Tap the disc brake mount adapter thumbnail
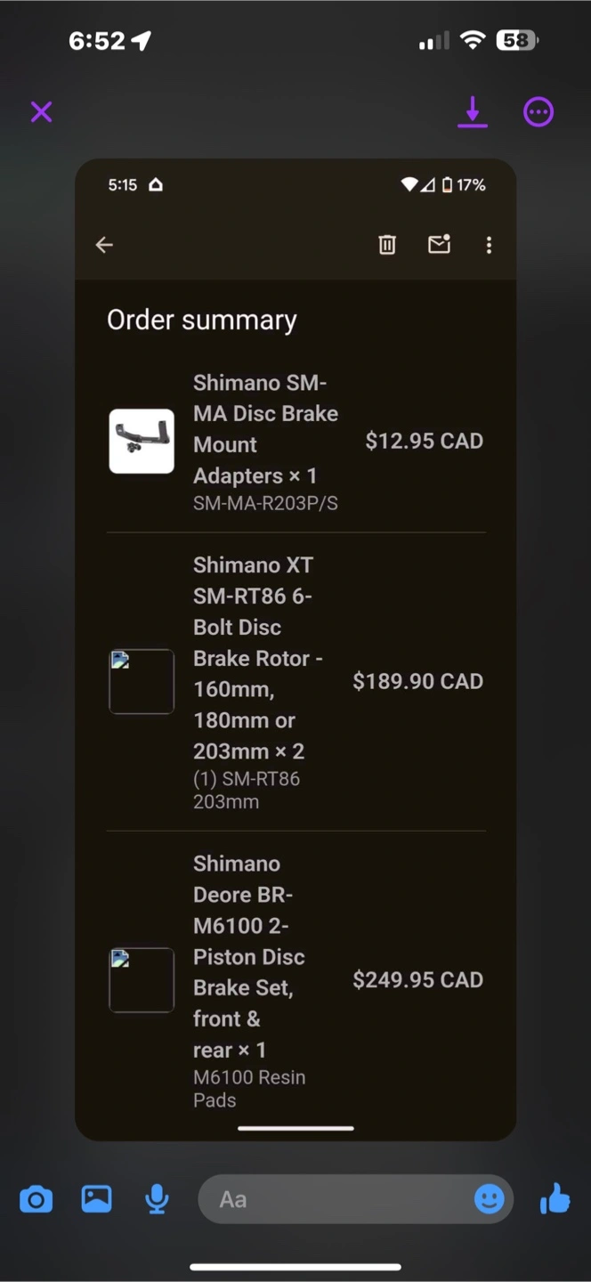The image size is (591, 1282). [x=142, y=442]
